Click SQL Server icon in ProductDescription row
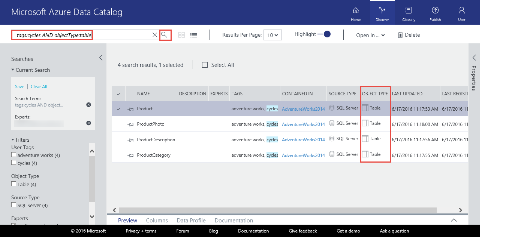527x237 pixels. [x=332, y=139]
